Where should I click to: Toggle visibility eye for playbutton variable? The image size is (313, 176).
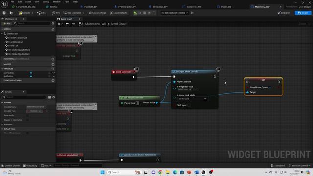coord(54,73)
